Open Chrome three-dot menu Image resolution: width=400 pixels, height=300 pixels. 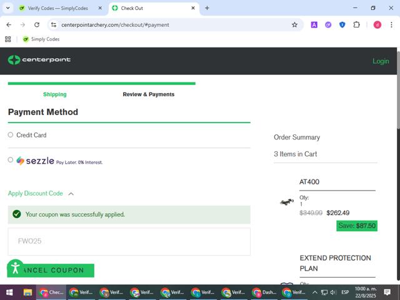tap(391, 25)
